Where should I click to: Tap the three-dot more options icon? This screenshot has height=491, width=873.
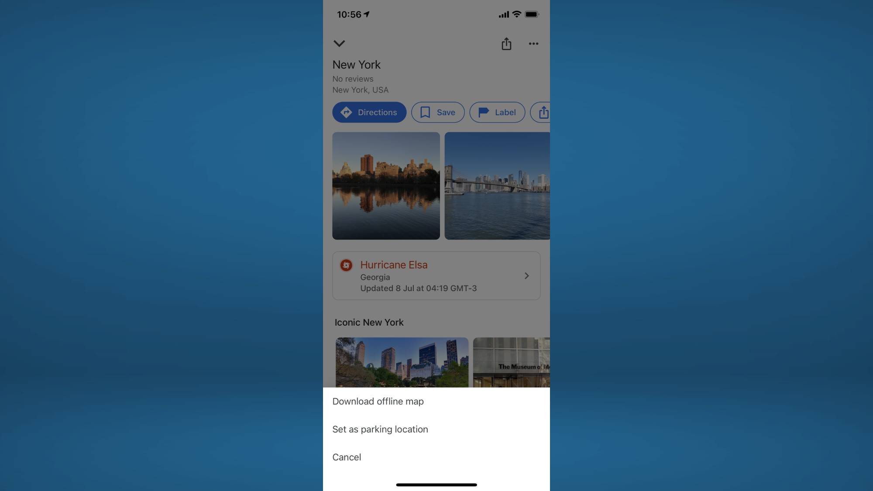pyautogui.click(x=533, y=43)
